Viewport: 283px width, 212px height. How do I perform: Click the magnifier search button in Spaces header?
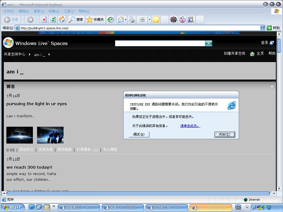[x=209, y=43]
